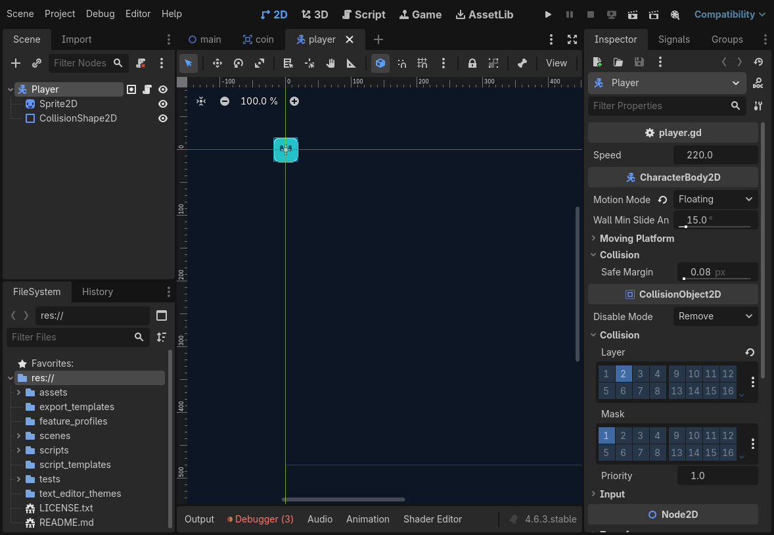Open Player scene-in-editor icon

(x=131, y=89)
